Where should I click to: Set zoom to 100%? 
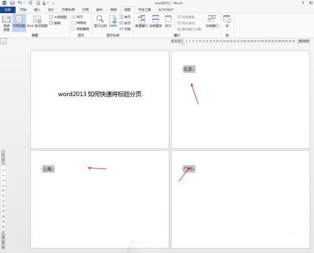pos(113,21)
